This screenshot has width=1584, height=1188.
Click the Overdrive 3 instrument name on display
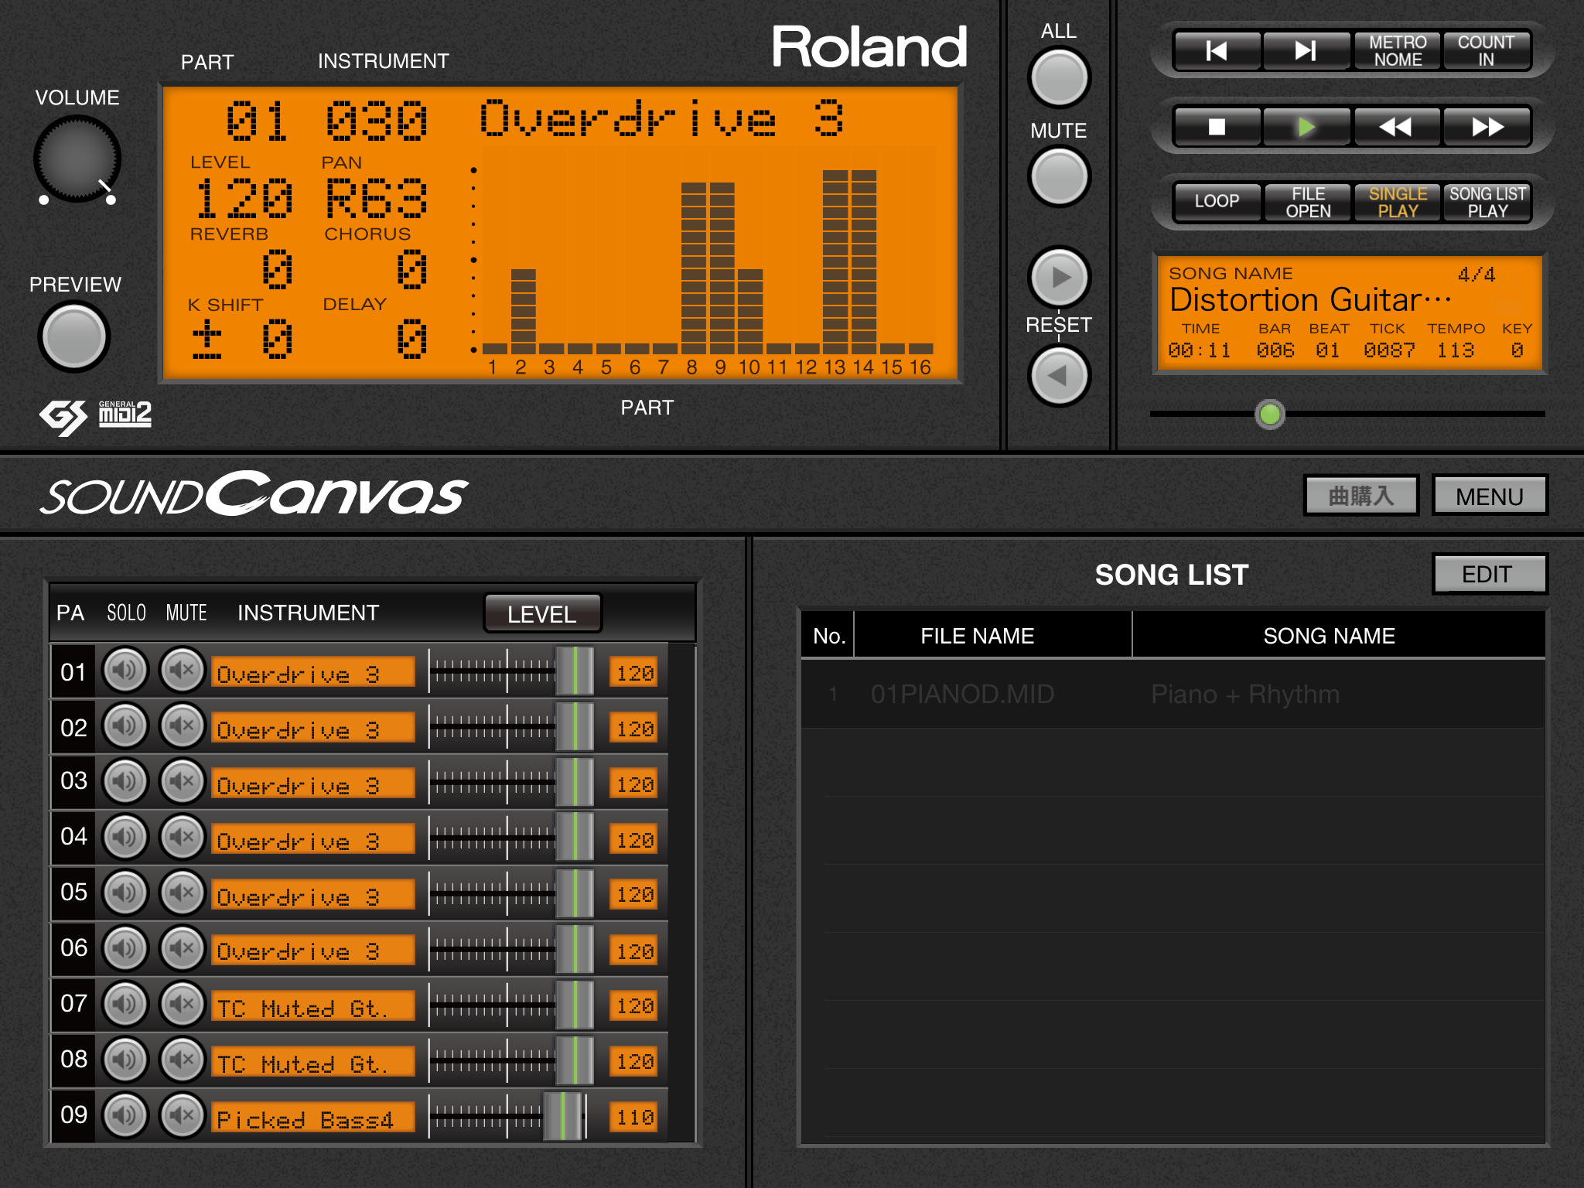[x=662, y=120]
